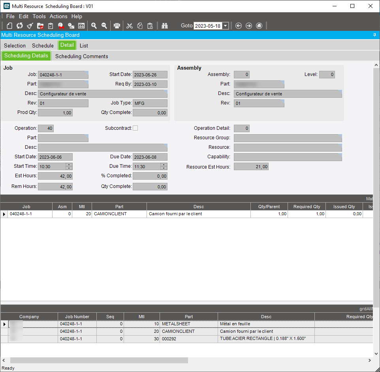Screen dimensions: 380x372
Task: Open the Tools menu
Action: (x=39, y=16)
